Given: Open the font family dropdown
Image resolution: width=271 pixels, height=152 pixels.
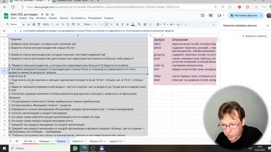Looking at the screenshot, I should [x=90, y=24].
